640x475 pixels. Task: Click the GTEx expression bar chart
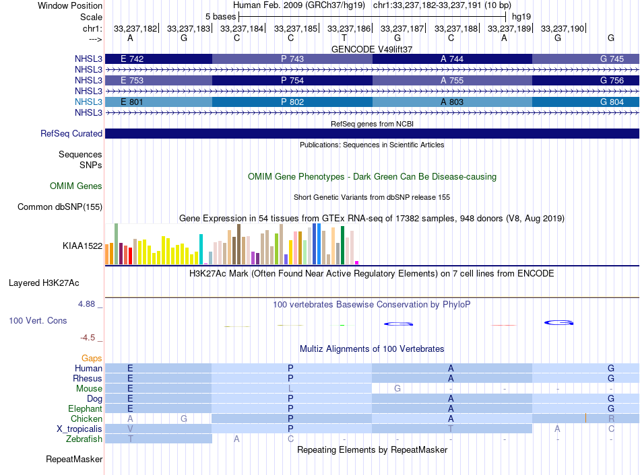click(232, 244)
